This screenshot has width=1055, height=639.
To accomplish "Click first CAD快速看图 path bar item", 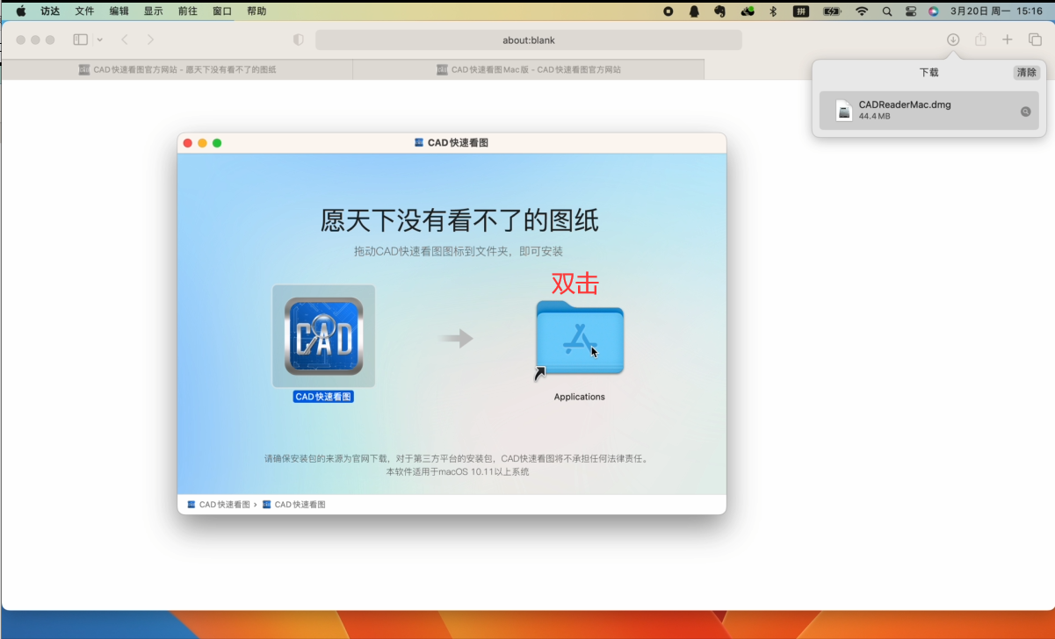I will (218, 505).
